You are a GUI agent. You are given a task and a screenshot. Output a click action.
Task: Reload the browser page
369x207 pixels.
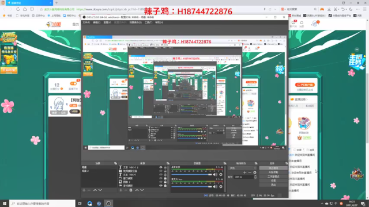click(18, 9)
